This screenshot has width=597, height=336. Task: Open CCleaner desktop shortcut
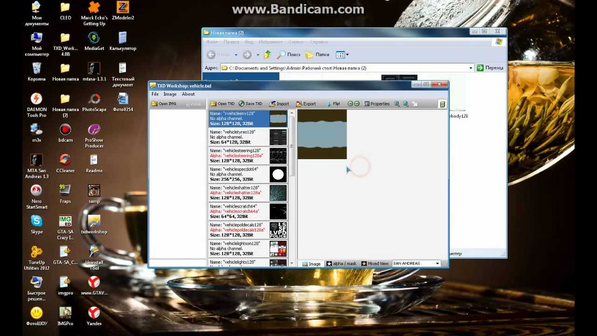pos(65,164)
